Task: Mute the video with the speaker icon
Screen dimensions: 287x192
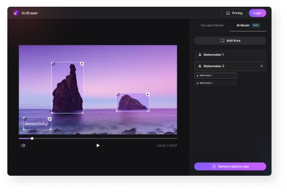Action: pos(23,146)
